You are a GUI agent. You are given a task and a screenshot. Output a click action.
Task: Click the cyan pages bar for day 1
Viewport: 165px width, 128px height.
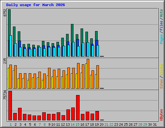[x=11, y=46]
